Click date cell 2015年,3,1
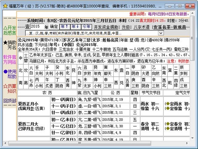This screenshot has width=198, height=149. tap(116, 106)
